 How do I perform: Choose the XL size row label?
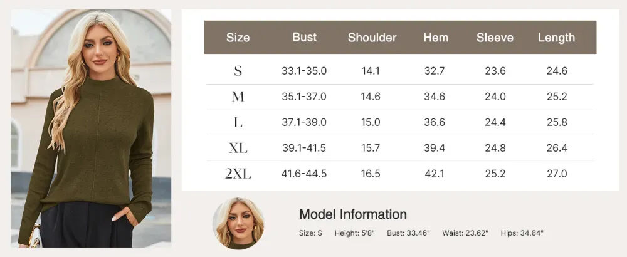tap(238, 149)
